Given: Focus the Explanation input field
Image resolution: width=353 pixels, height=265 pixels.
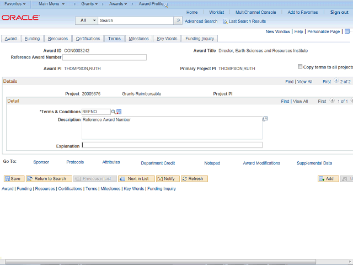Looking at the screenshot, I should [172, 145].
